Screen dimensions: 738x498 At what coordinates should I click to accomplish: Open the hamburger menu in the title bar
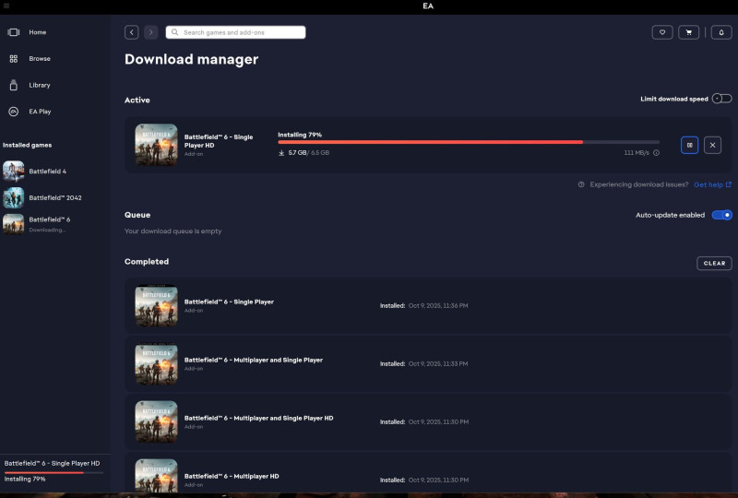(6, 6)
